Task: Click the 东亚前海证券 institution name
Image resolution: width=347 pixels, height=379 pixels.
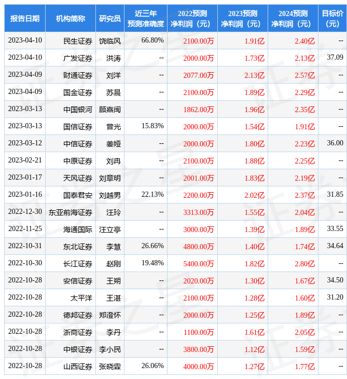Action: tap(71, 212)
